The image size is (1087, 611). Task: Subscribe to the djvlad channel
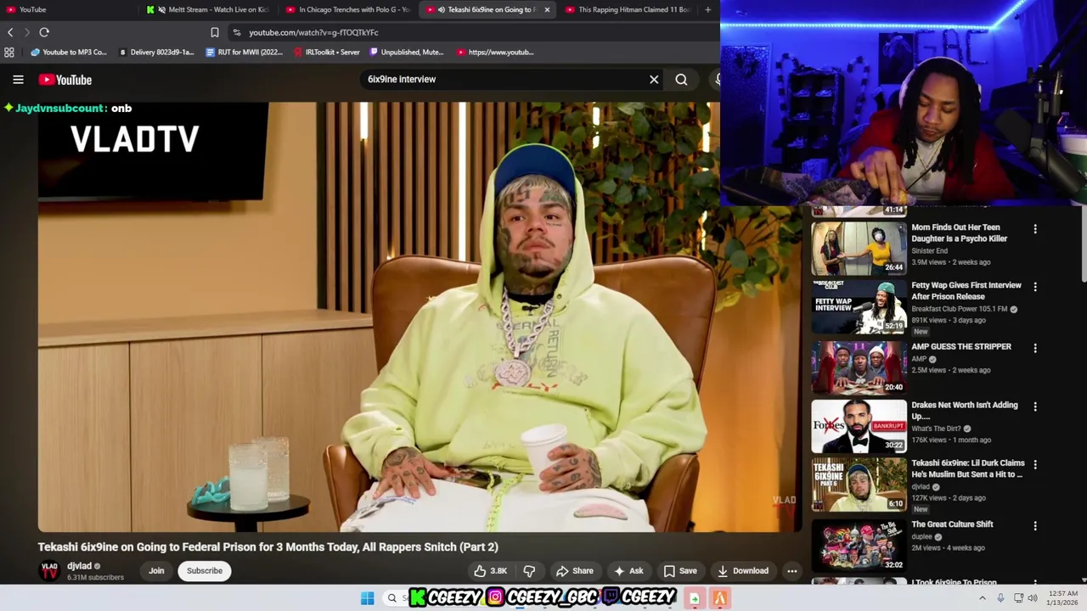[205, 571]
